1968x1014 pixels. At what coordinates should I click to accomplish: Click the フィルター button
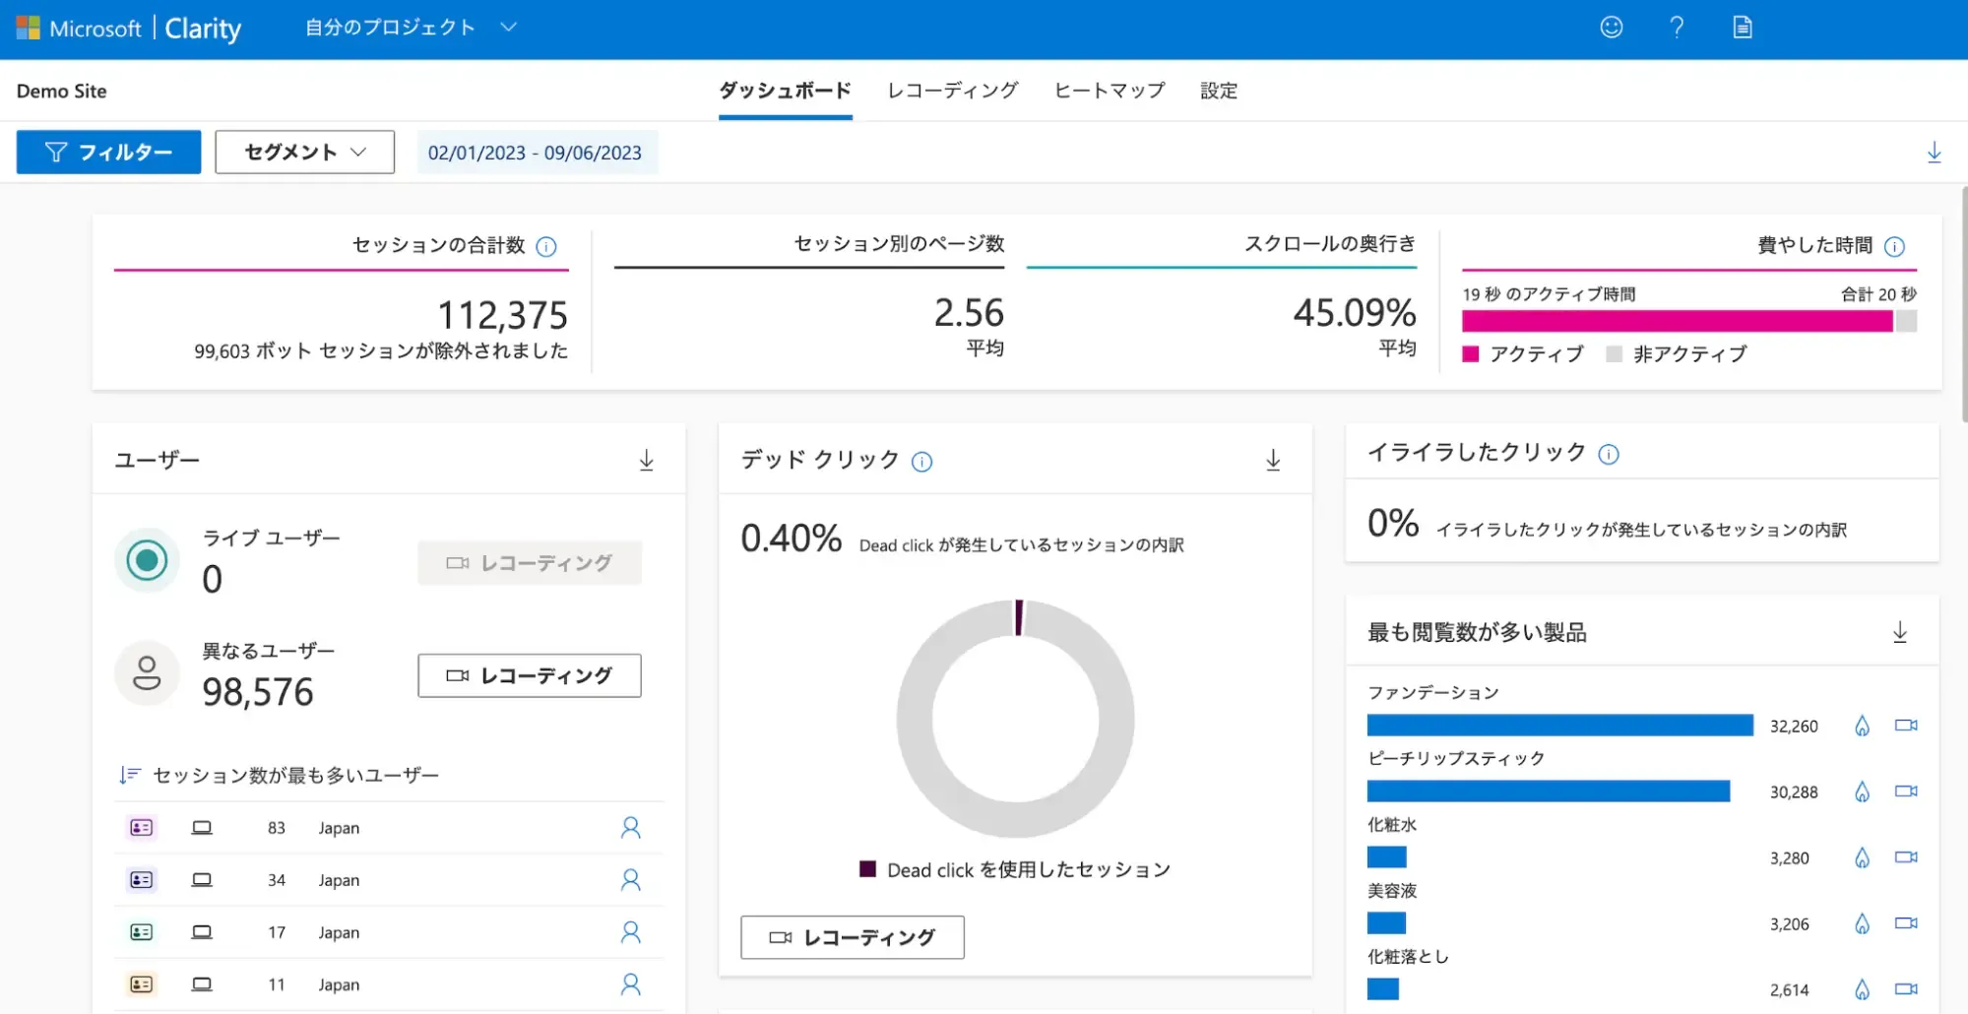click(108, 152)
